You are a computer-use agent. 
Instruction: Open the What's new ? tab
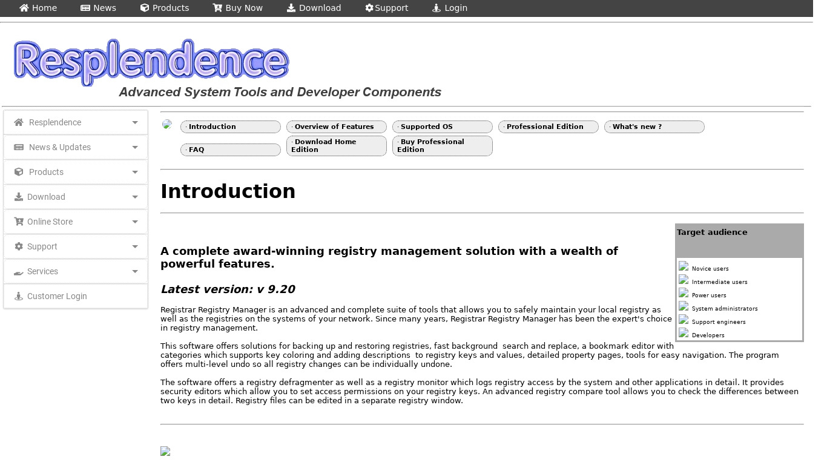[x=654, y=127]
